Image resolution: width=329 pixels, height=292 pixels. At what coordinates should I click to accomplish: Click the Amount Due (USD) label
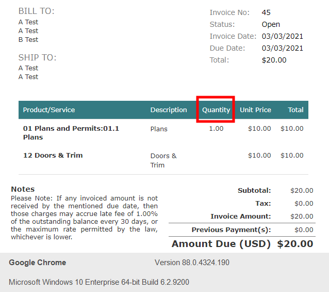[x=221, y=244]
